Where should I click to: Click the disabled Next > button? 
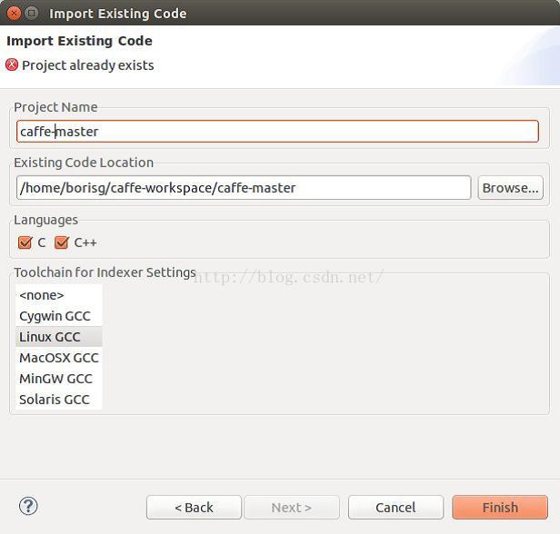coord(292,507)
